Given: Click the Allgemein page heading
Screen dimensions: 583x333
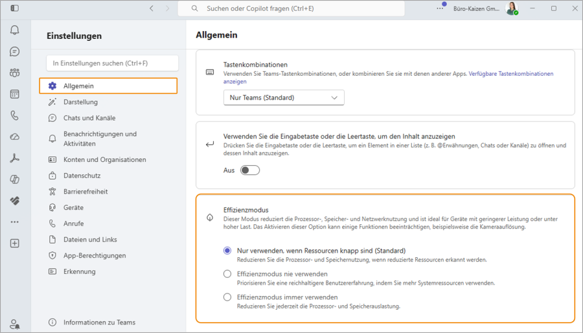Looking at the screenshot, I should 216,35.
